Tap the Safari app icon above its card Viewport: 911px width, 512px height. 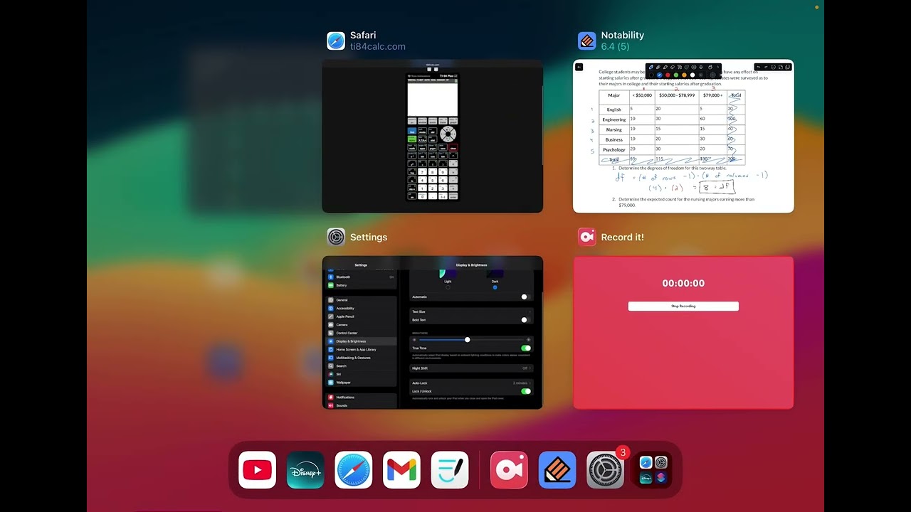336,41
